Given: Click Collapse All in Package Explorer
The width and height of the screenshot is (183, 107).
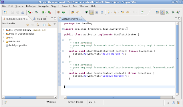Looking at the screenshot, I should coord(44,25).
